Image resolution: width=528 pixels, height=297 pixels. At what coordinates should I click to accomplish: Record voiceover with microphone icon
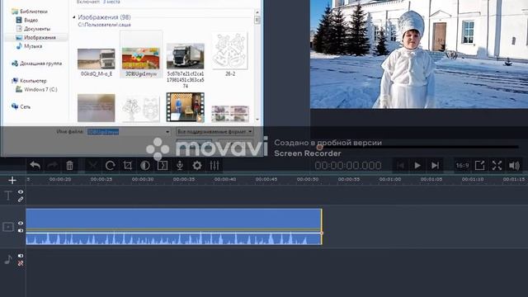pos(180,165)
